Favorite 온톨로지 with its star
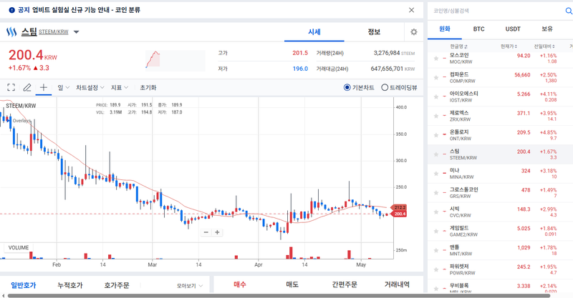Screen dimensions: 573x298 pos(436,135)
